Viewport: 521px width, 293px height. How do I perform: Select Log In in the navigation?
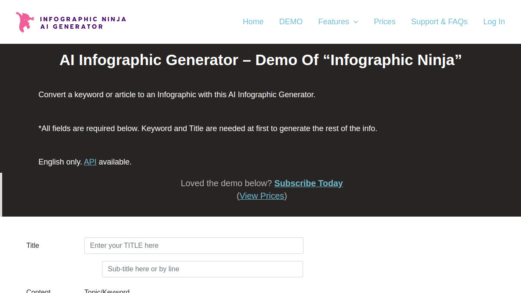(494, 22)
